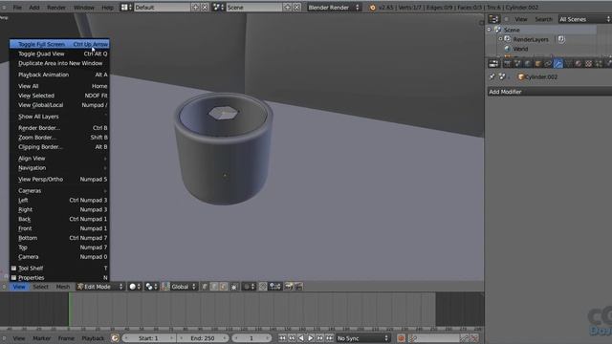Toggle the snap magnet button
The width and height of the screenshot is (612, 344).
pyautogui.click(x=263, y=287)
